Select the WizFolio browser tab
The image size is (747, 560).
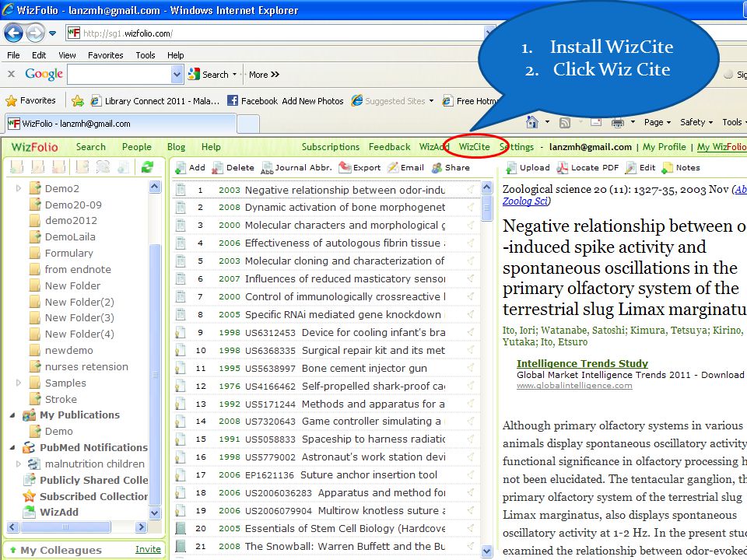[121, 124]
